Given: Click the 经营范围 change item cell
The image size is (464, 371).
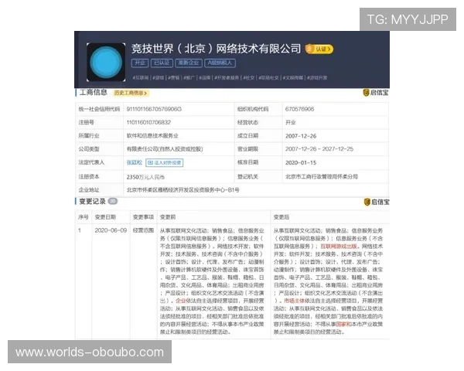Looking at the screenshot, I should [x=143, y=230].
